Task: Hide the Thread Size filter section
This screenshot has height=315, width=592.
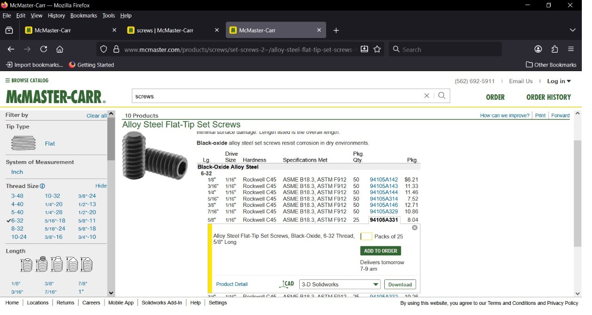Action: click(101, 186)
